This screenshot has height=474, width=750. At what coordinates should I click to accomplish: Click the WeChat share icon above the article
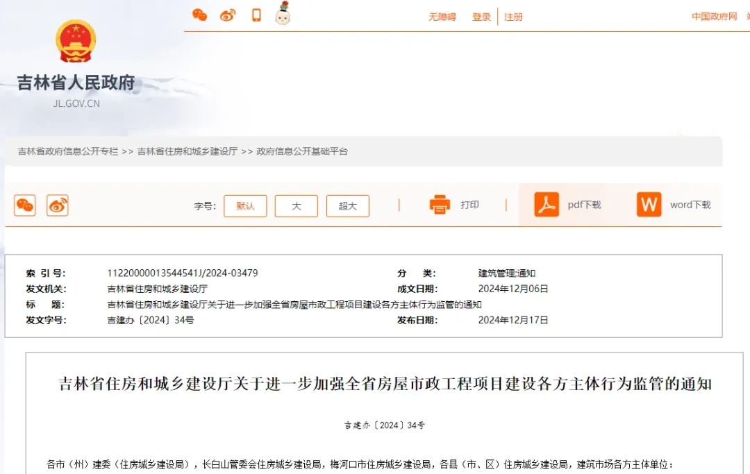point(24,205)
